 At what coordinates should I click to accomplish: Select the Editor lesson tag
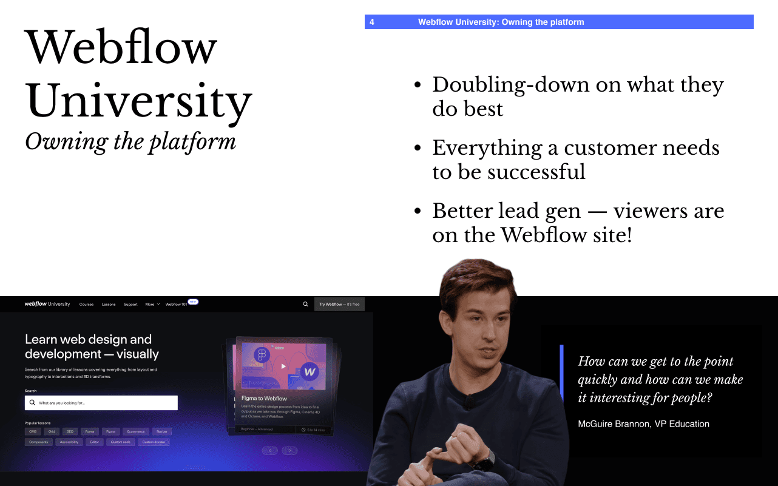95,442
